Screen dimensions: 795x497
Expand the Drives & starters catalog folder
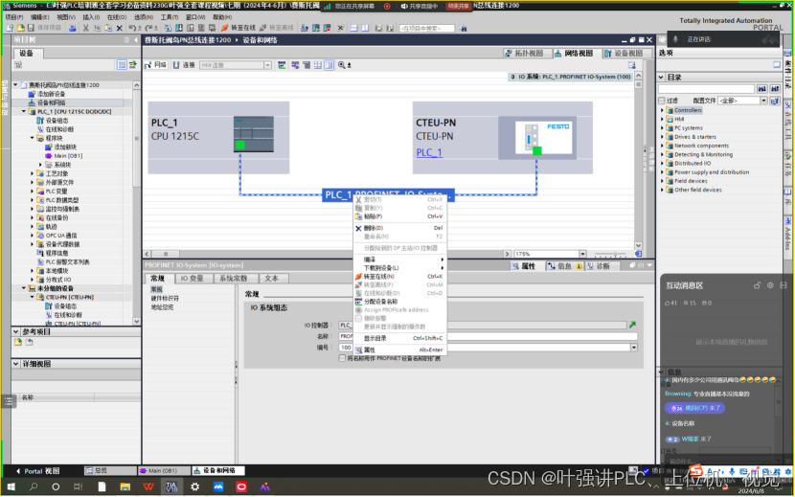pyautogui.click(x=662, y=137)
